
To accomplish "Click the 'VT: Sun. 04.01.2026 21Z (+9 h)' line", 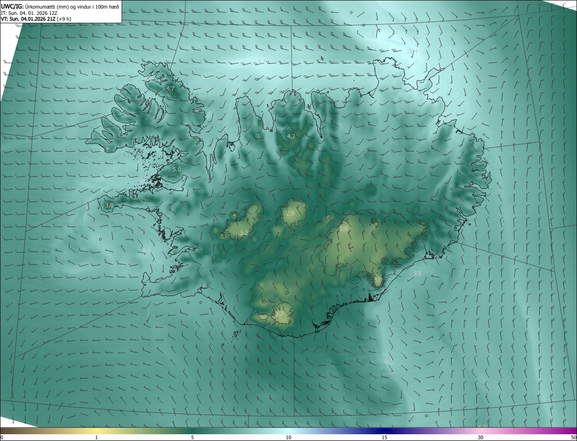I will click(36, 19).
